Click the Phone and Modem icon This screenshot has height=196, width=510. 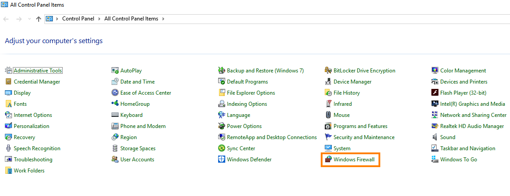[115, 126]
